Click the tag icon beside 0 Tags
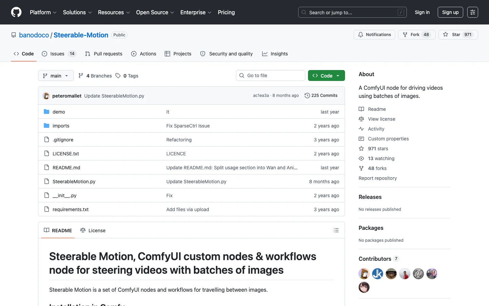 118,75
